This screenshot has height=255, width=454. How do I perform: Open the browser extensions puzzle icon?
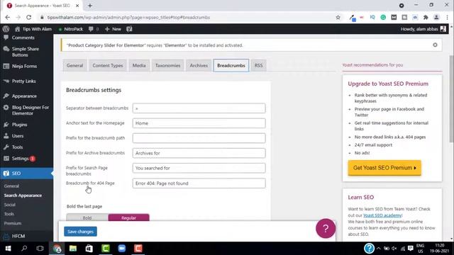click(426, 17)
